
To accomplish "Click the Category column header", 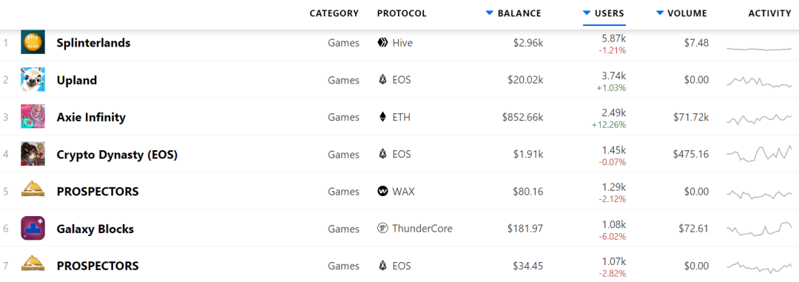I will pos(334,13).
